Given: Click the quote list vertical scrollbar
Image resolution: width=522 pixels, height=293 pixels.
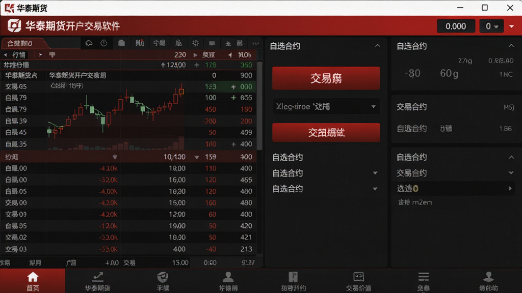Looking at the screenshot, I should point(259,106).
